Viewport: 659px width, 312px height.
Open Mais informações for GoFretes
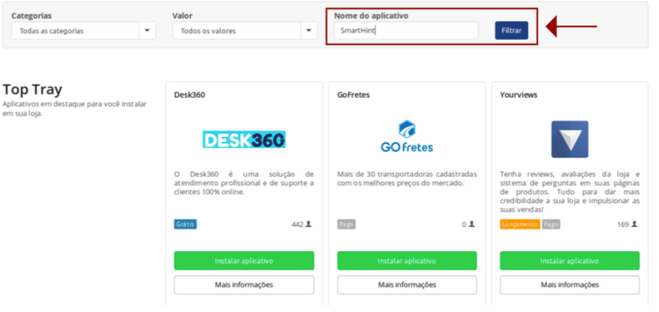pos(407,284)
